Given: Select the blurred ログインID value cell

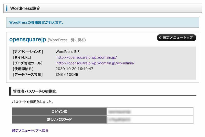Looking at the screenshot, I should coord(150,112).
